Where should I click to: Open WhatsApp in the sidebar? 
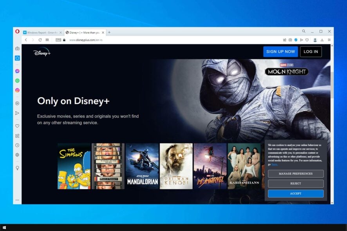(x=17, y=81)
